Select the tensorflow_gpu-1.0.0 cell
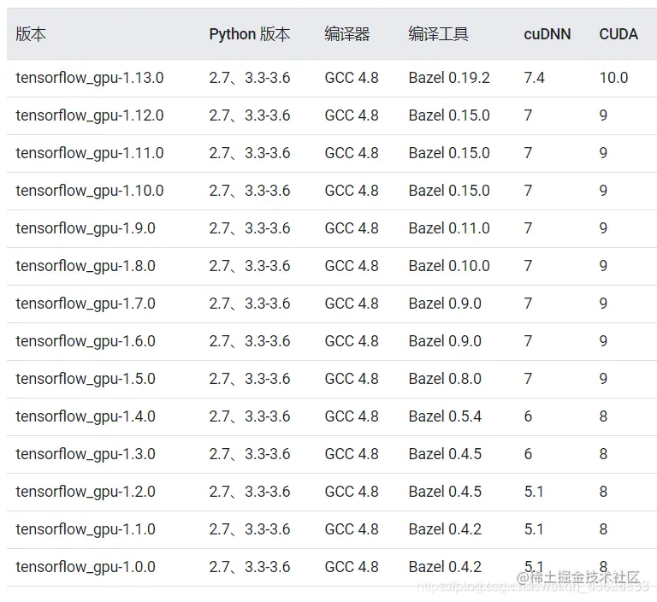The height and width of the screenshot is (602, 657). click(x=86, y=568)
